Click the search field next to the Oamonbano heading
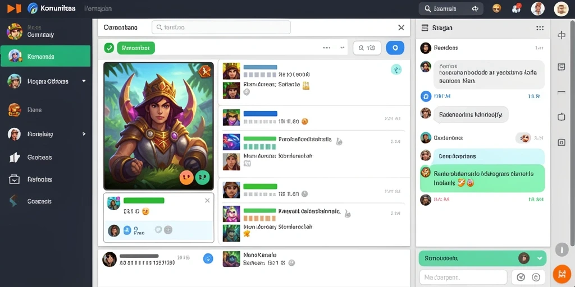This screenshot has width=575, height=287. point(221,27)
